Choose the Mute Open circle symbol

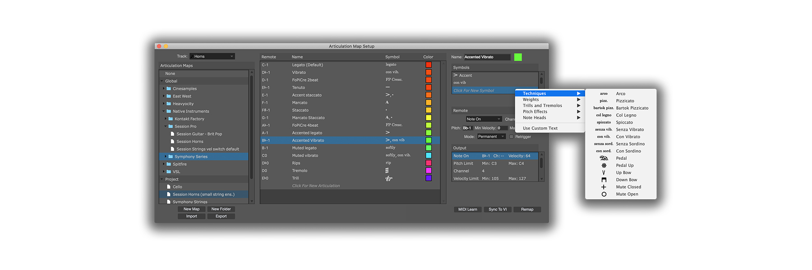(604, 194)
